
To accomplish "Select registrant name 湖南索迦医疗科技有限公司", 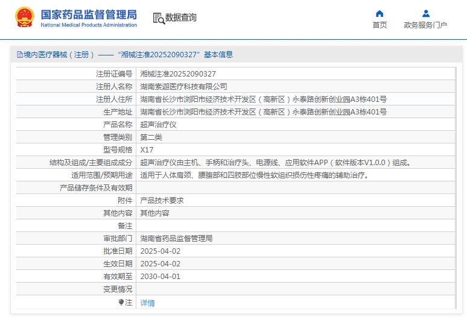I will pyautogui.click(x=183, y=87).
